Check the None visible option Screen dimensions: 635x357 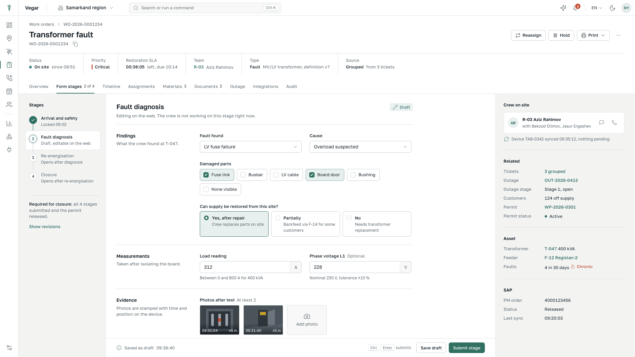click(x=220, y=189)
